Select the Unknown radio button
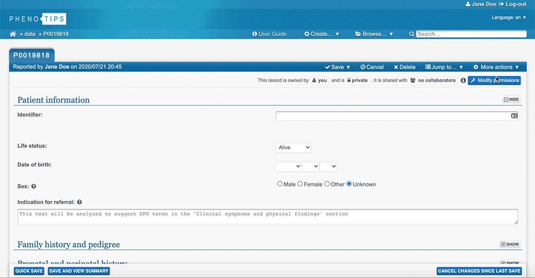The image size is (535, 278). [349, 184]
